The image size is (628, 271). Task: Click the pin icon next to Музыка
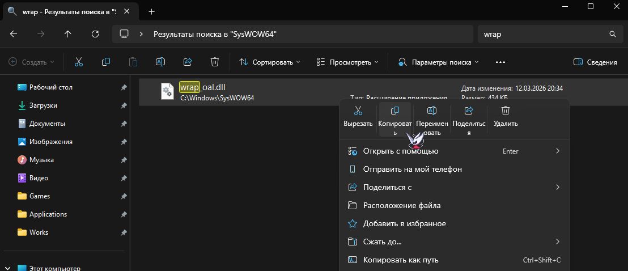124,160
